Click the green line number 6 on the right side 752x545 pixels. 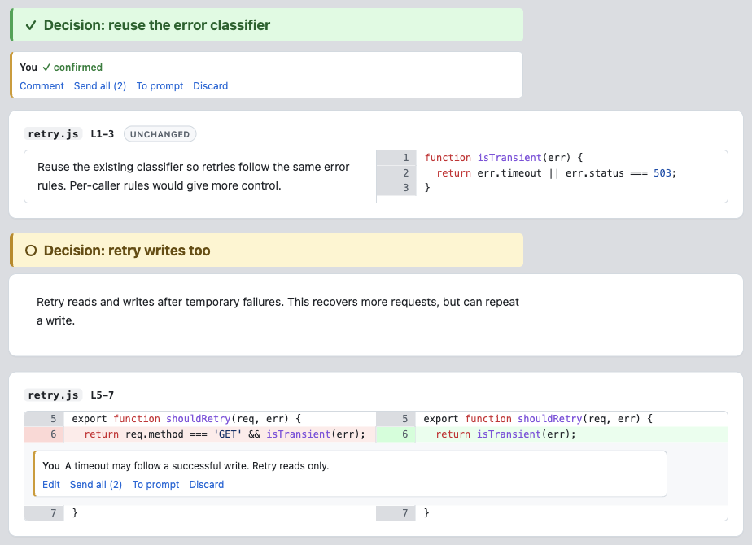(396, 434)
